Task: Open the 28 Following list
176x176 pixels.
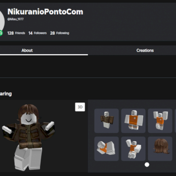Action: (x=59, y=33)
